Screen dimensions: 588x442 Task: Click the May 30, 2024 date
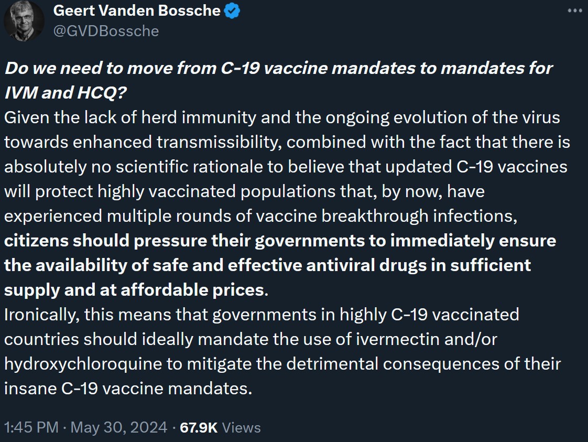(x=119, y=427)
